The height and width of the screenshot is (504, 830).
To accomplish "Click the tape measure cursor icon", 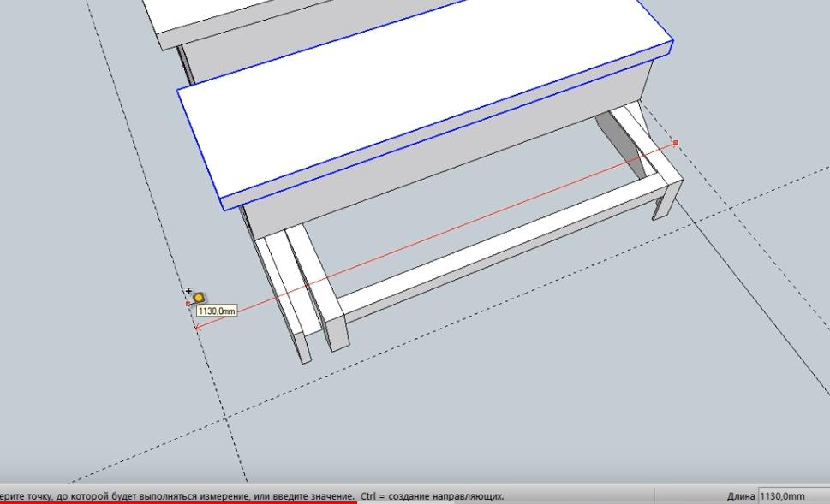I will point(199,297).
